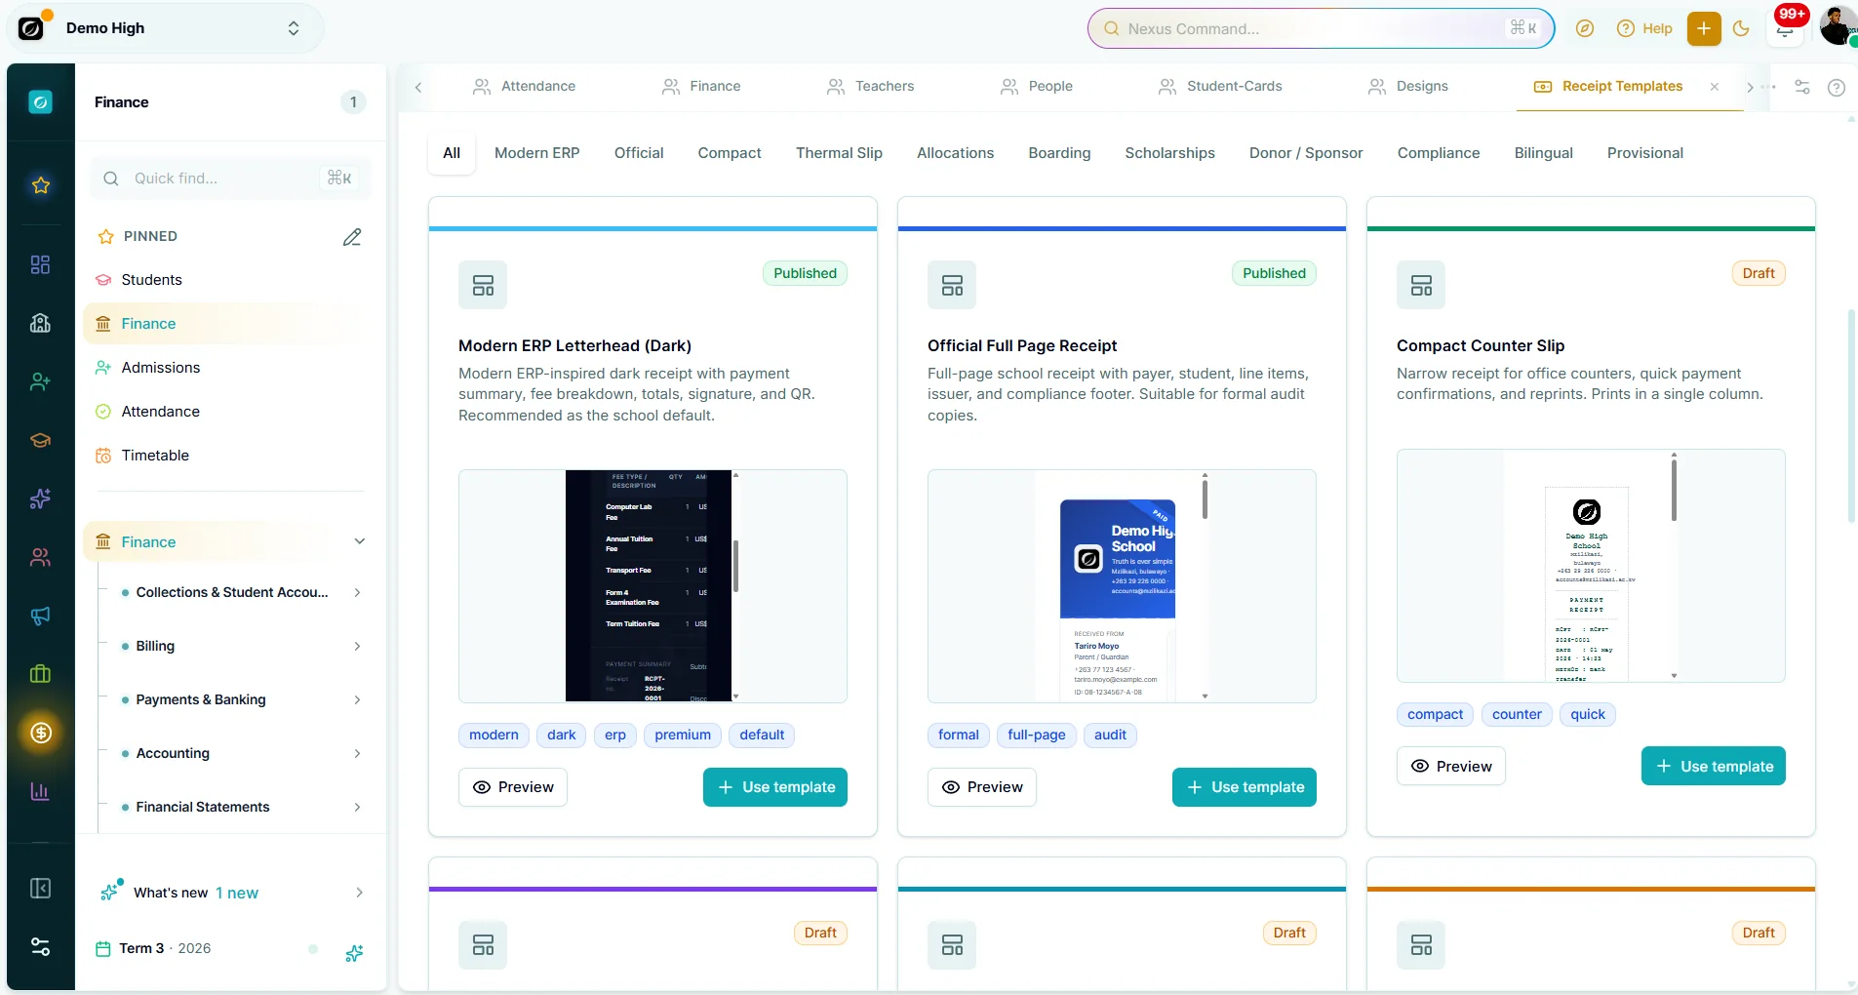The height and width of the screenshot is (995, 1858).
Task: Open the bar chart reports rail icon
Action: point(40,791)
